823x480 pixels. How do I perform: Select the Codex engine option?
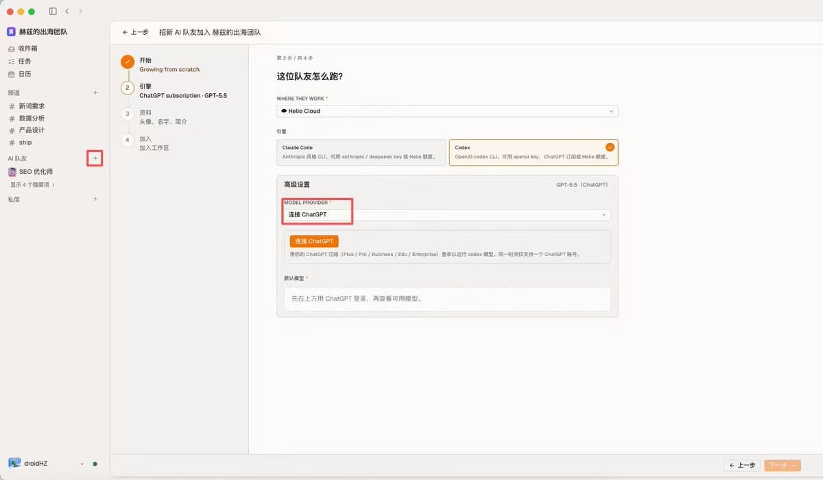click(x=534, y=153)
